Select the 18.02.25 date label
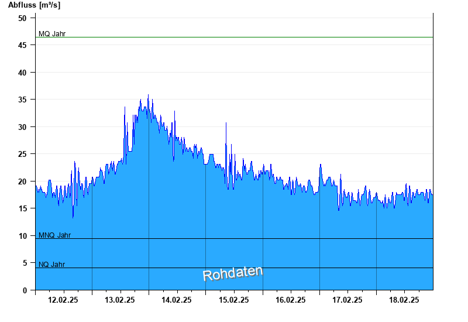Viewport: 468px width, 322px height. (x=404, y=300)
